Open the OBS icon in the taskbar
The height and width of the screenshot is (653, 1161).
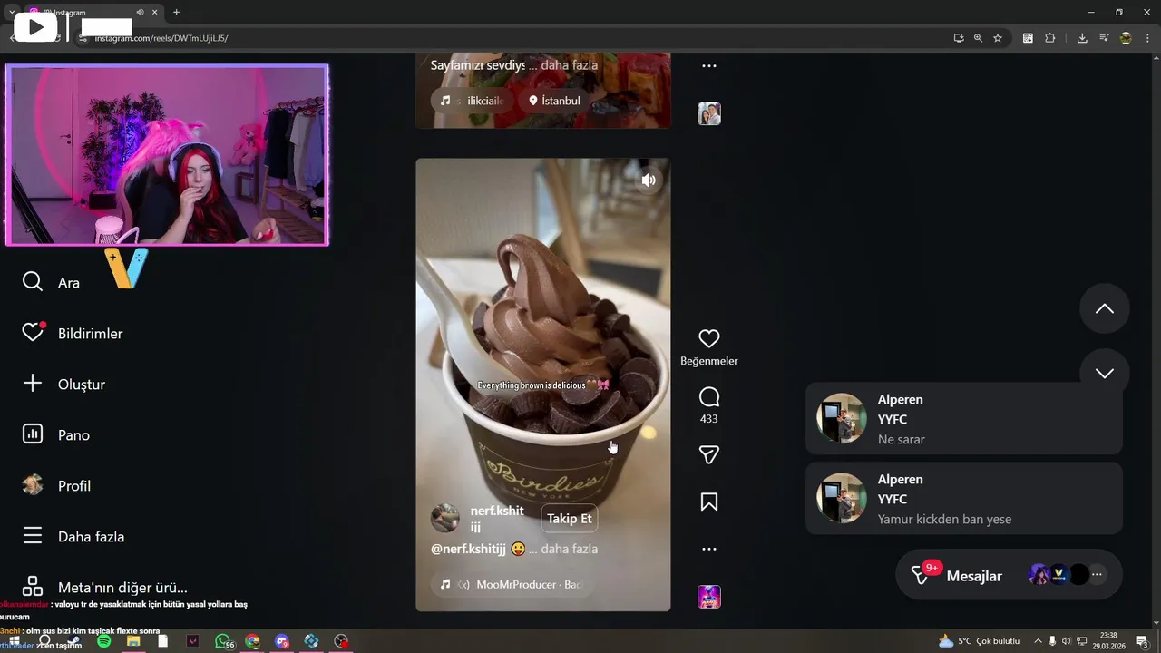click(x=341, y=641)
